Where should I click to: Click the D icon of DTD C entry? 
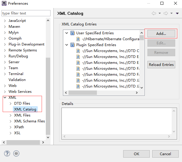coord(78,51)
